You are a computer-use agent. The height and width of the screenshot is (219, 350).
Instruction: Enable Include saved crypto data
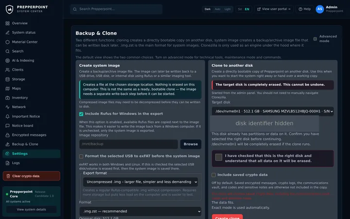(x=213, y=175)
